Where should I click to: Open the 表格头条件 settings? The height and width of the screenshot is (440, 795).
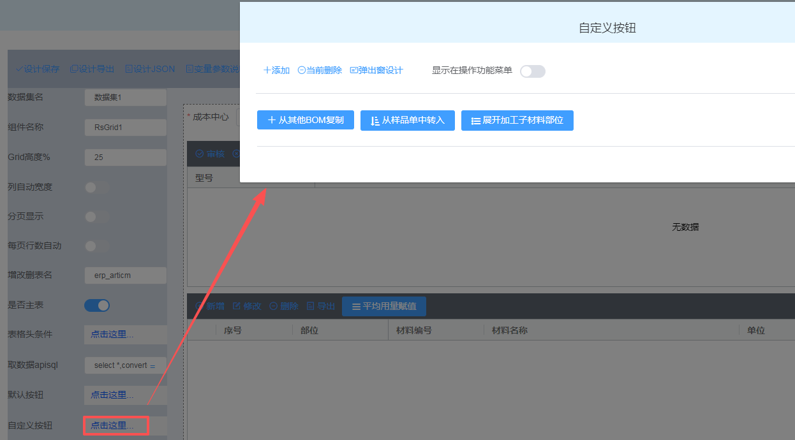(x=124, y=335)
